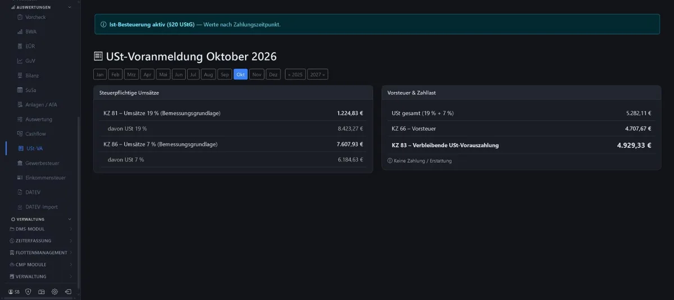This screenshot has height=300, width=674.
Task: Select the active USt-VA sidebar entry
Action: (x=42, y=148)
